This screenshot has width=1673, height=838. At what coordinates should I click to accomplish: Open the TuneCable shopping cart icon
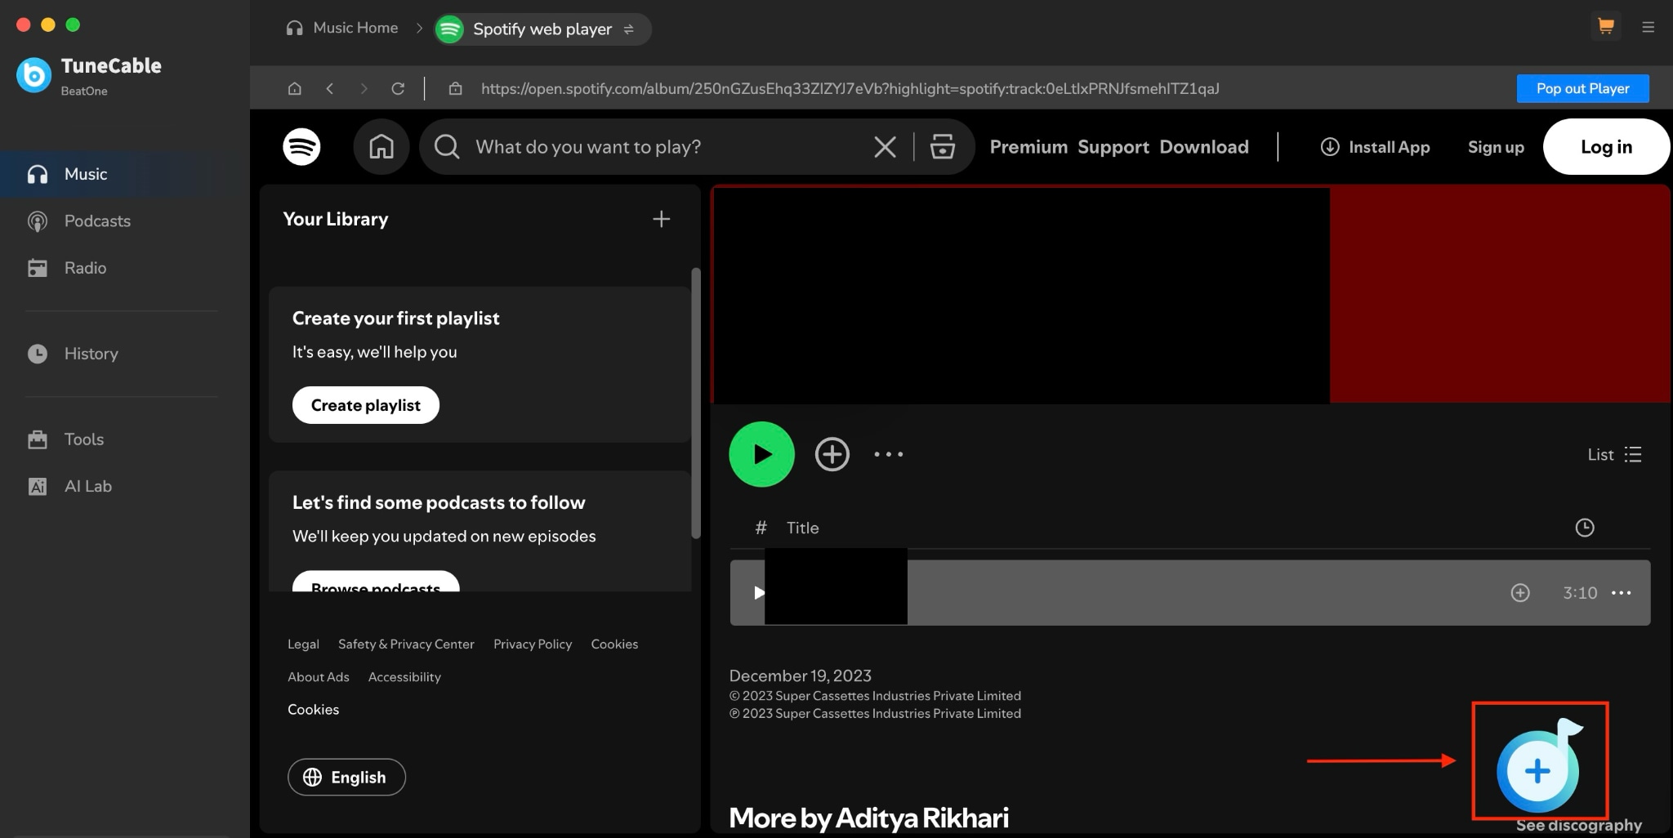(1605, 27)
